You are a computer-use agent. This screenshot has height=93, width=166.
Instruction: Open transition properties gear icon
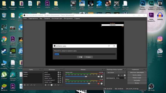tap(125, 75)
